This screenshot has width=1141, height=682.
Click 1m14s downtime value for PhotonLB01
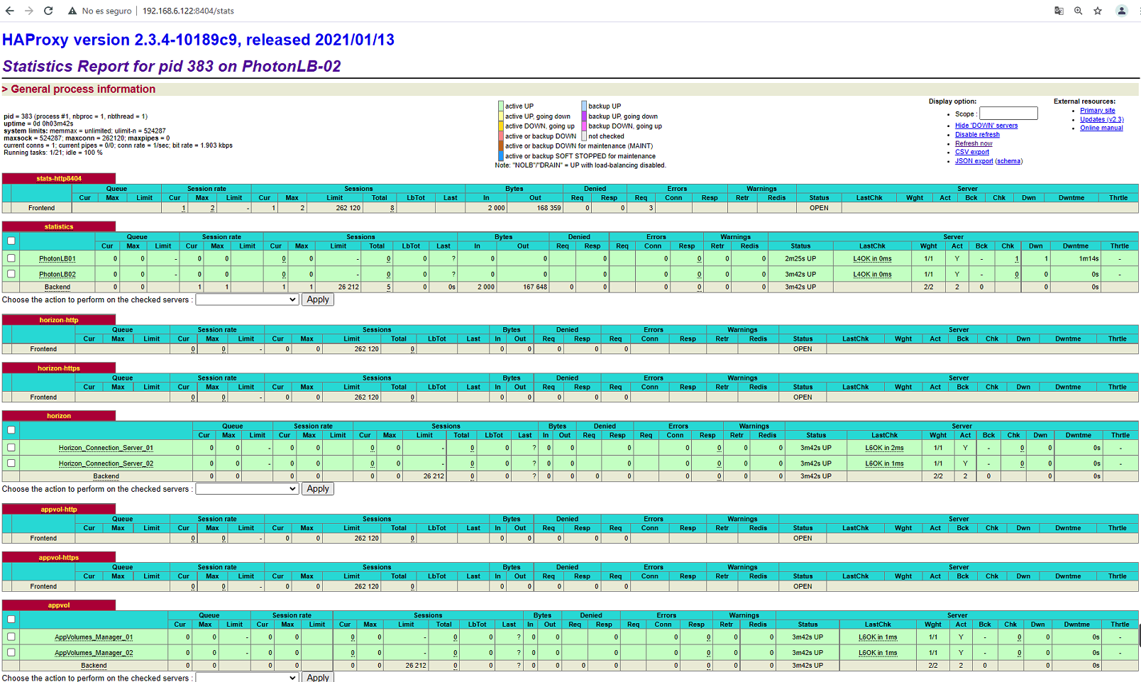pos(1088,259)
